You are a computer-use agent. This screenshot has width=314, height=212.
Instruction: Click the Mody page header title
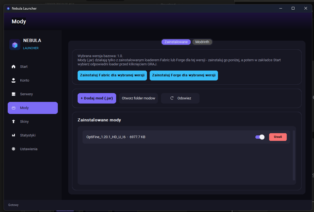pyautogui.click(x=19, y=21)
